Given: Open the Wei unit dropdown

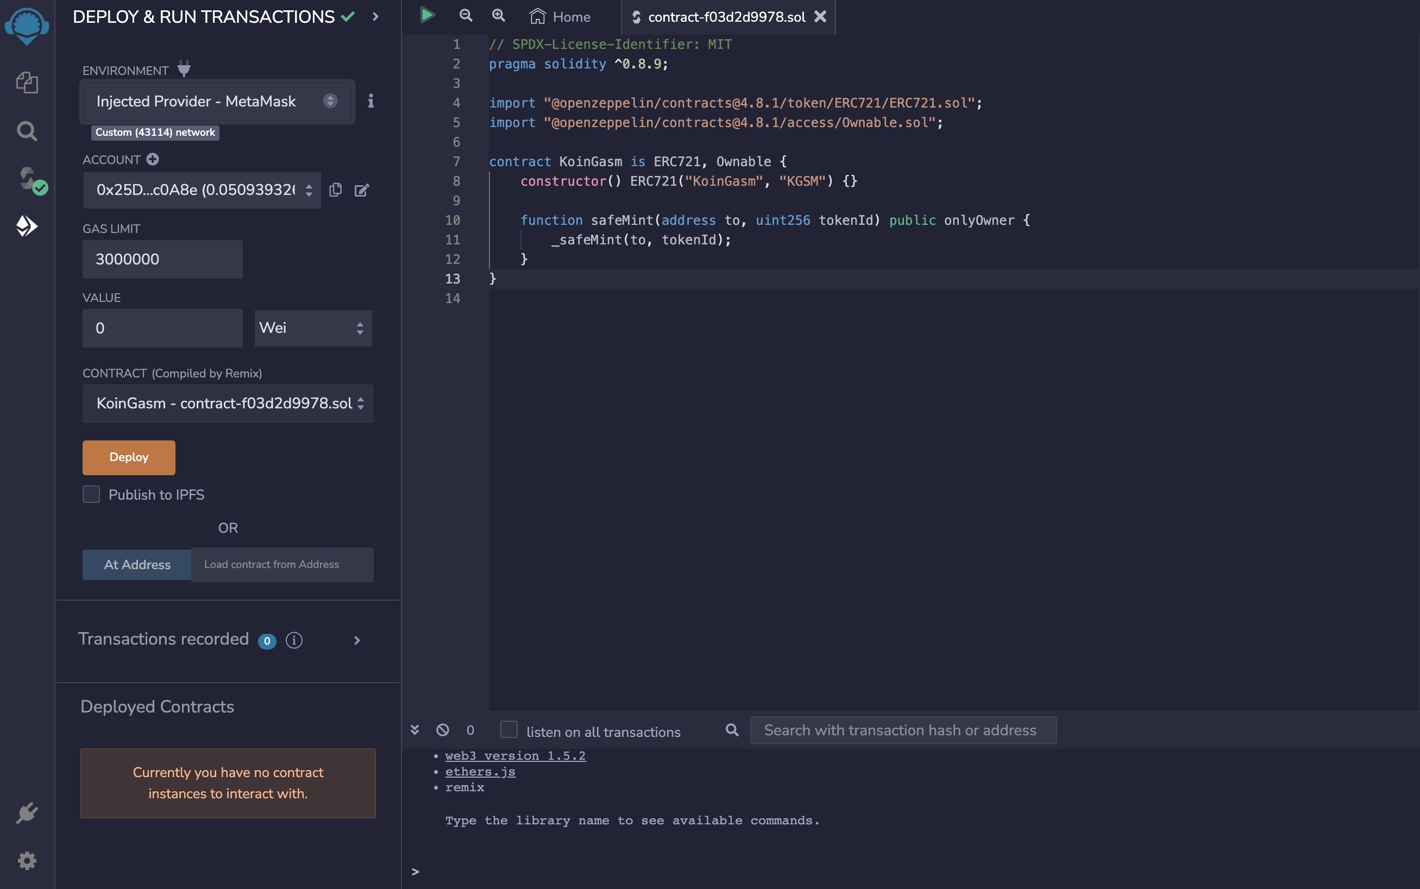Looking at the screenshot, I should point(313,328).
